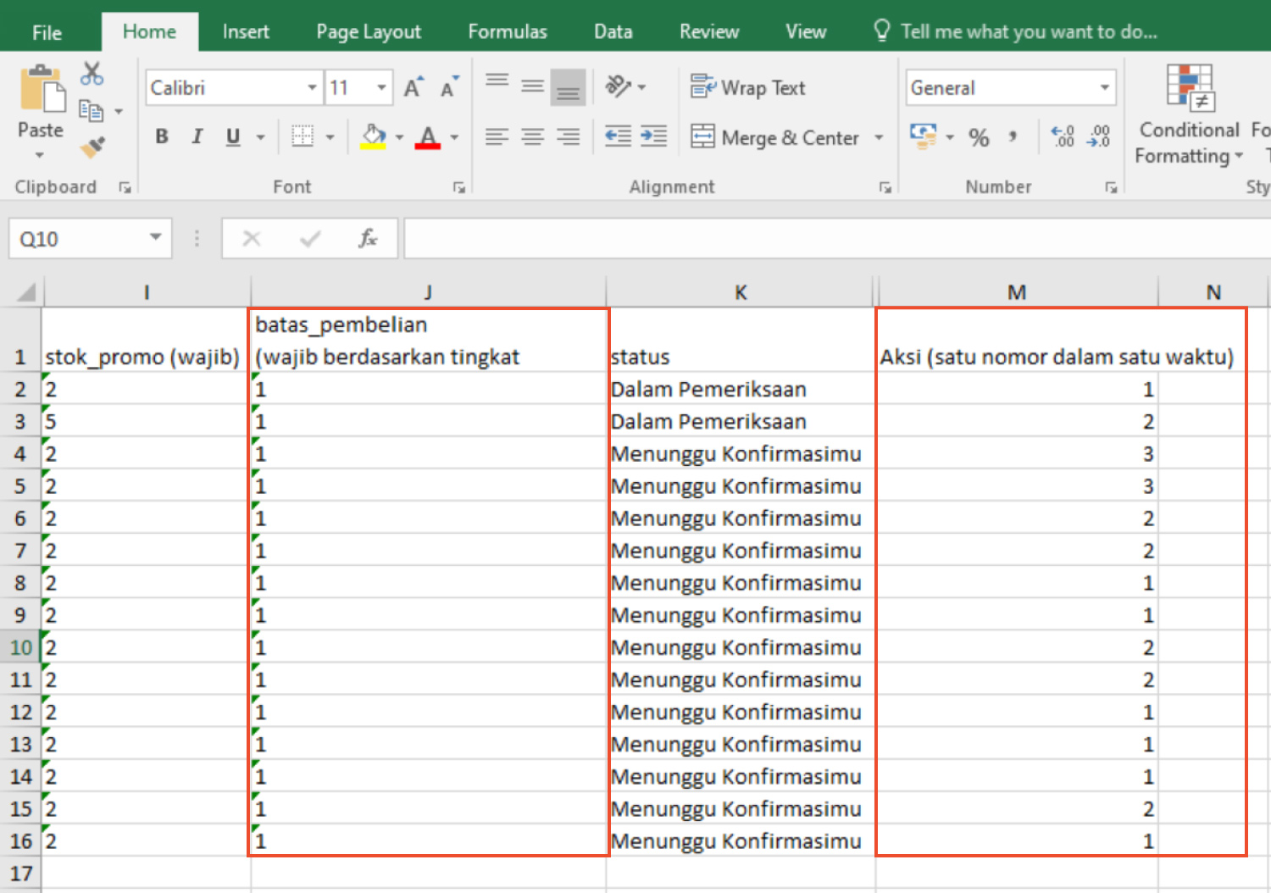Click the Increase Indent icon
The height and width of the screenshot is (893, 1271).
(653, 136)
